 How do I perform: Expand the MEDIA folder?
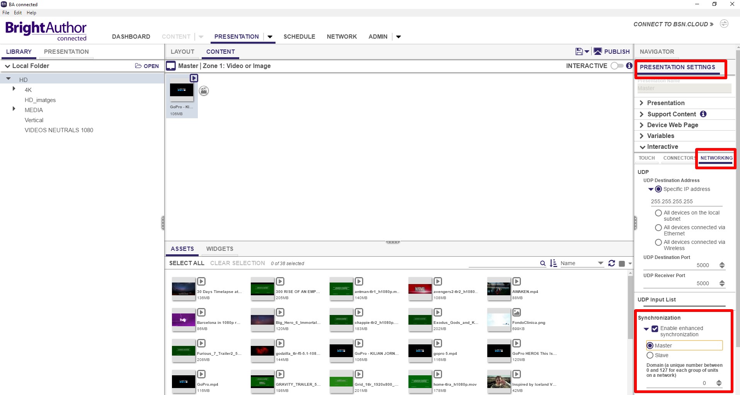point(14,109)
